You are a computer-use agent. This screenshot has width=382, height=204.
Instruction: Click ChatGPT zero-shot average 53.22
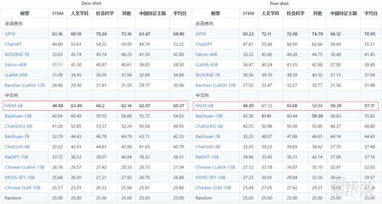click(179, 44)
